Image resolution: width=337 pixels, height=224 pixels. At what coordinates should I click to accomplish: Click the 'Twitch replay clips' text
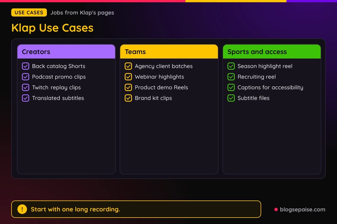point(56,88)
